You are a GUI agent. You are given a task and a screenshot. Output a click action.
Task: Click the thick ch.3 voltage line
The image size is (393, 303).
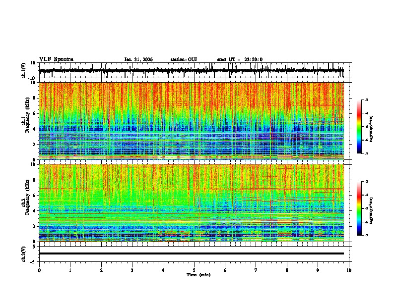(191, 253)
